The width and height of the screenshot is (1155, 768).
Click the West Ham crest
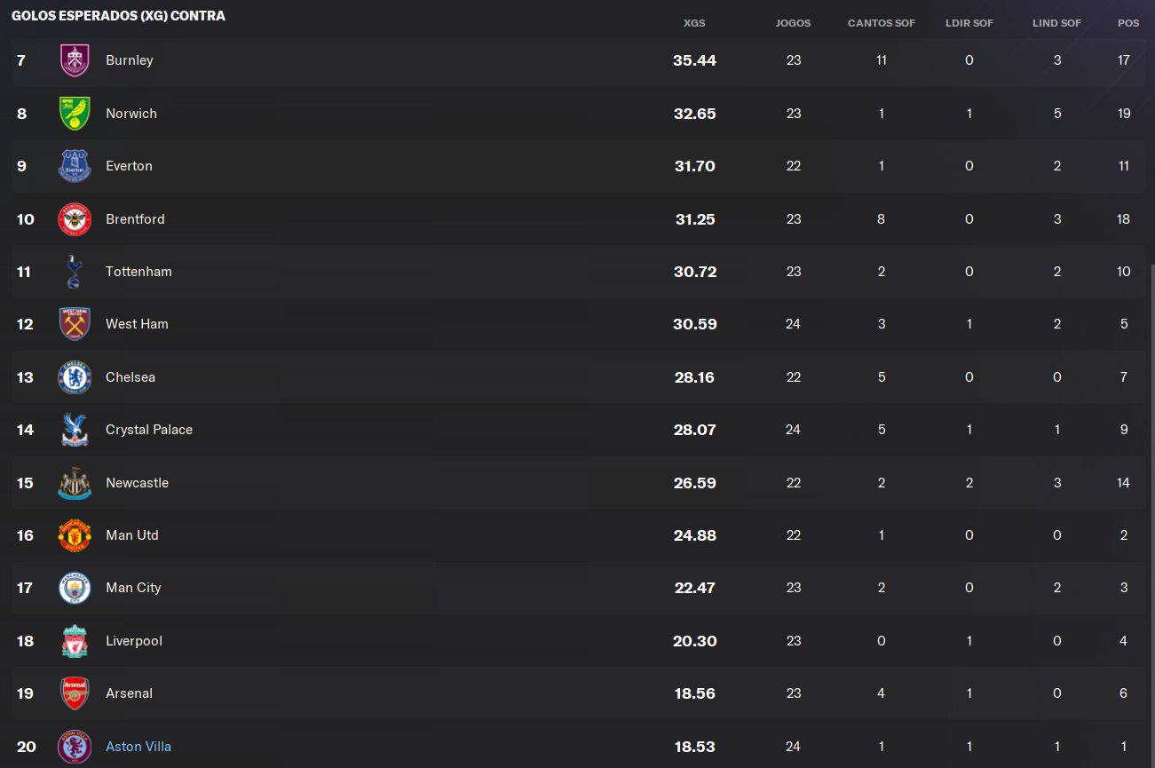pos(75,324)
